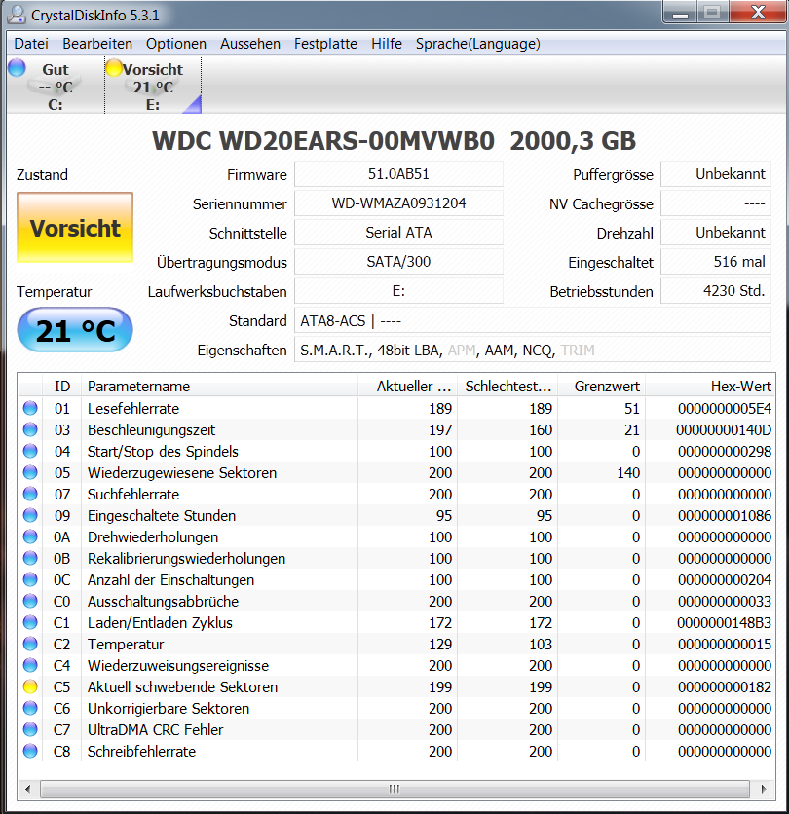Click the Puffergrösse Unbekannt field
Viewport: 789px width, 814px height.
[716, 174]
